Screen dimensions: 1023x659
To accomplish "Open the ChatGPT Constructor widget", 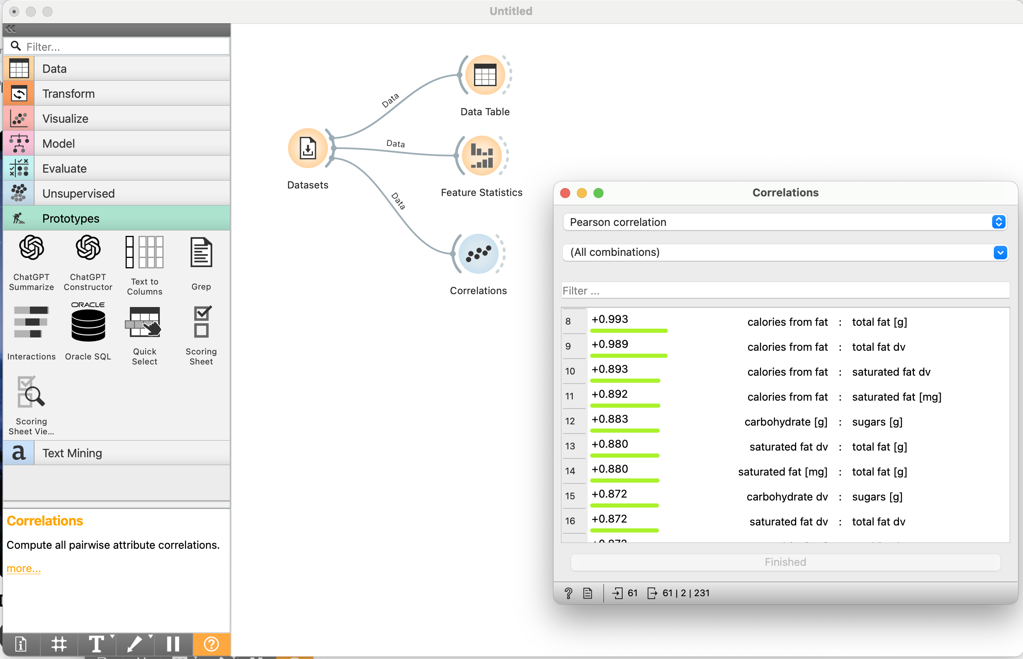I will (88, 263).
